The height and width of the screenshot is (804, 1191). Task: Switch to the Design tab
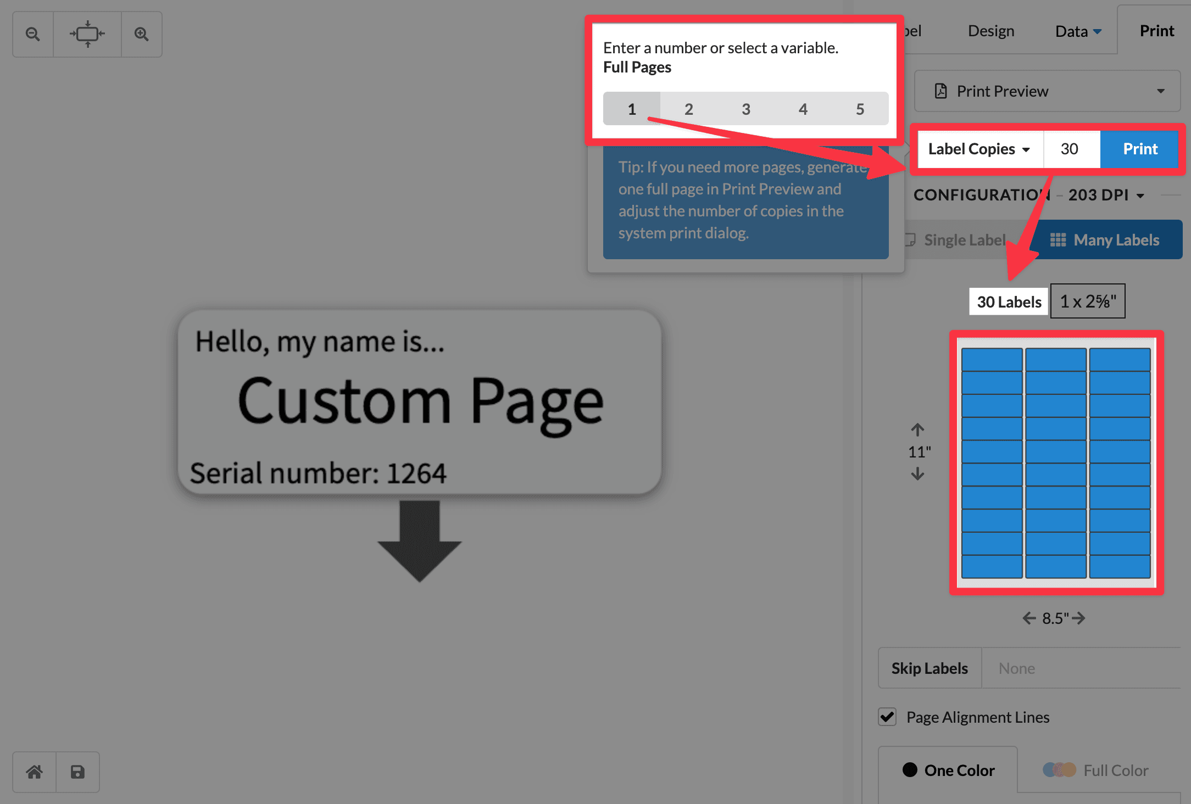coord(990,31)
